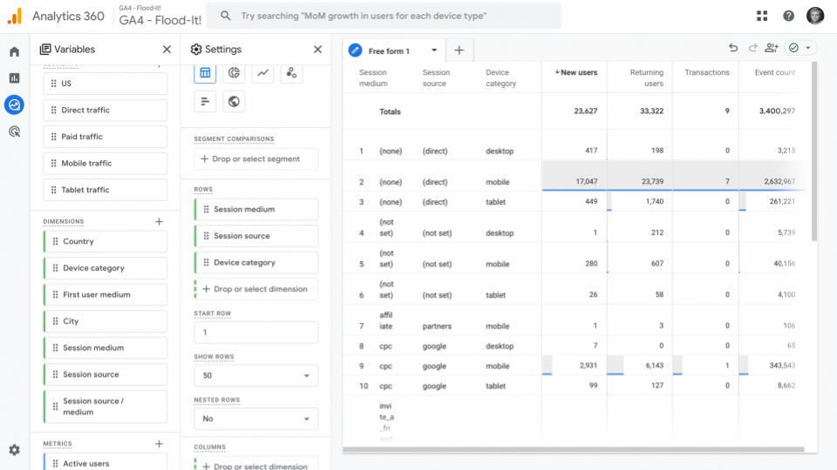Open the Show Rows dropdown
The image size is (837, 470).
[x=255, y=376]
